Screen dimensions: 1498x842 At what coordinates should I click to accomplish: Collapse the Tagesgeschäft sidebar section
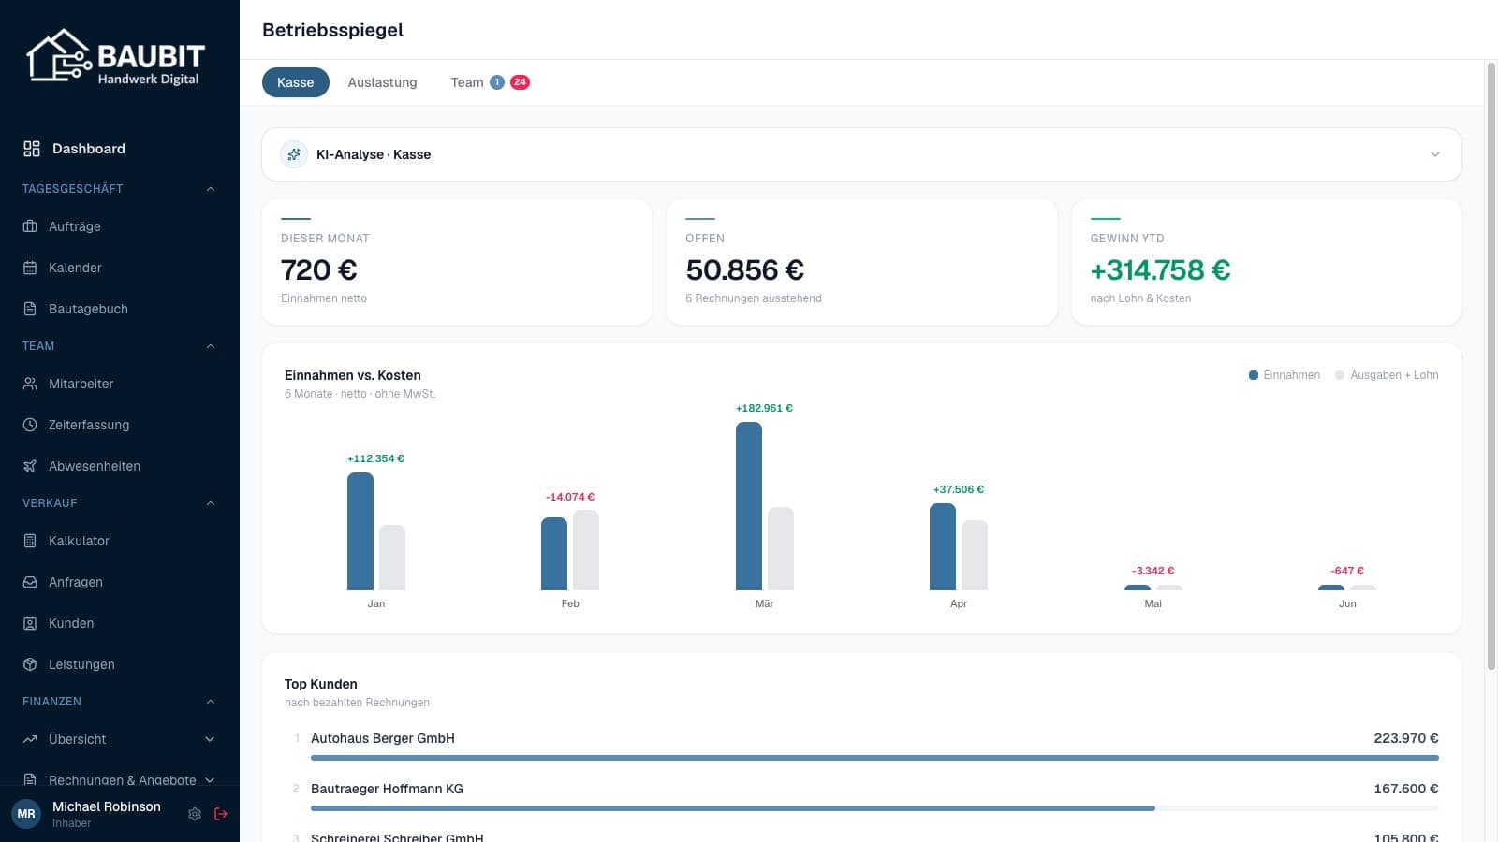[x=211, y=189]
